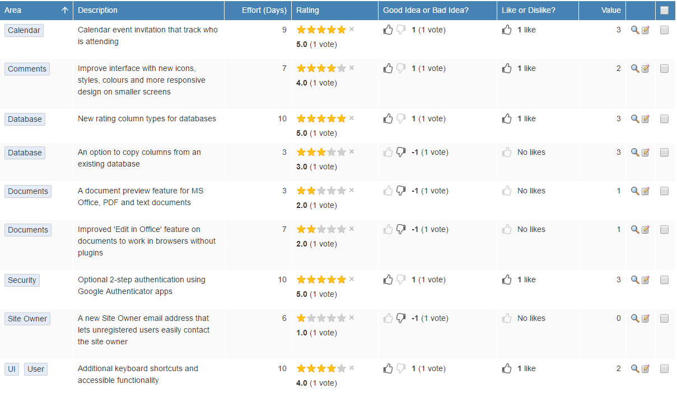Tick checkbox for Site Owner row
Image resolution: width=677 pixels, height=398 pixels.
tap(664, 319)
